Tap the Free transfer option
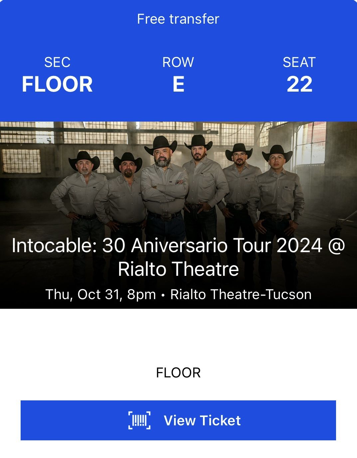 click(x=178, y=19)
